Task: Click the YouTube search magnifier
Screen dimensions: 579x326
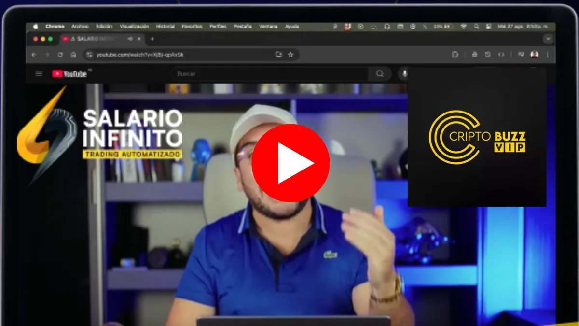Action: [380, 73]
